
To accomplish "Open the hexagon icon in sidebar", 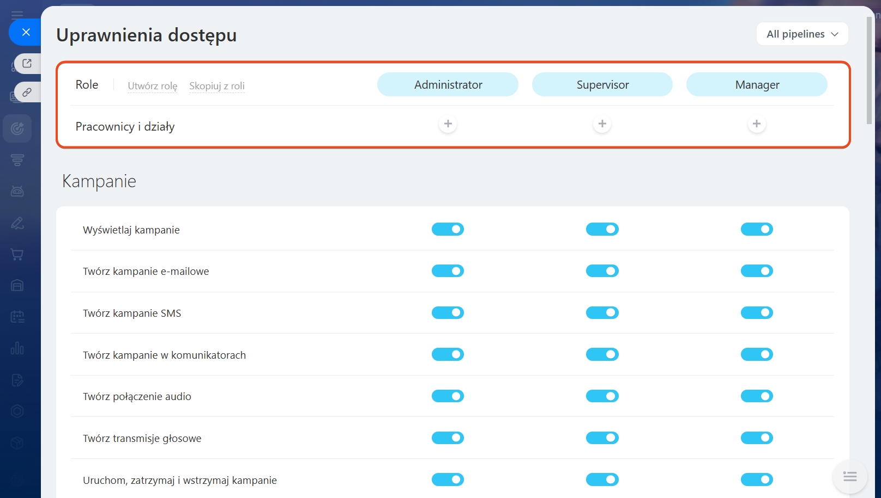I will (x=17, y=411).
